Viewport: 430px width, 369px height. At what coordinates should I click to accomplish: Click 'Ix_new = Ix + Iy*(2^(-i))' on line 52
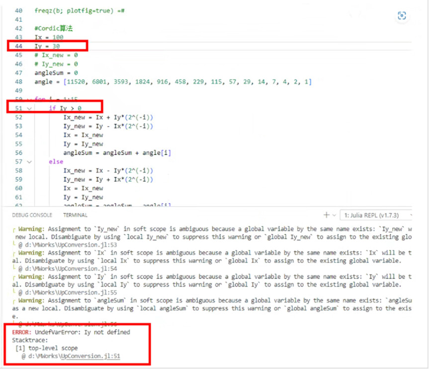tap(108, 117)
